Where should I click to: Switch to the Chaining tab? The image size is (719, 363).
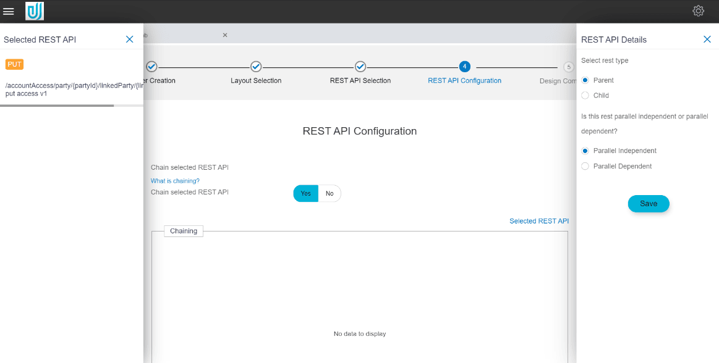183,230
